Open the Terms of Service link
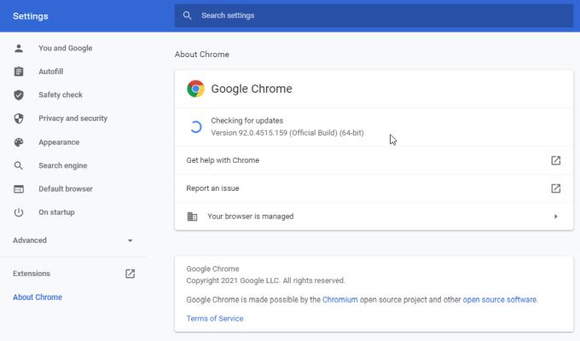The image size is (580, 341). click(215, 319)
